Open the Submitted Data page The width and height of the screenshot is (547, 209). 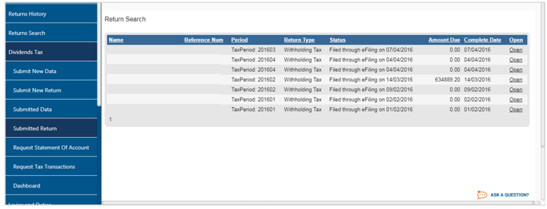(x=51, y=109)
